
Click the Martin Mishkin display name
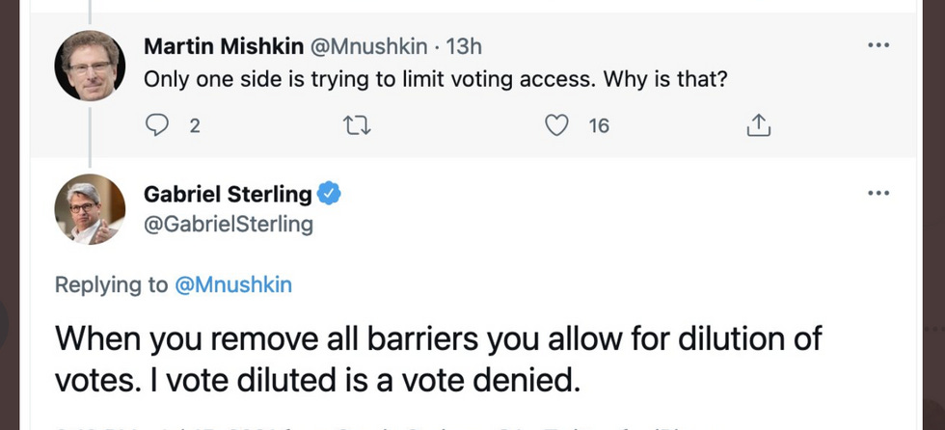click(x=224, y=45)
